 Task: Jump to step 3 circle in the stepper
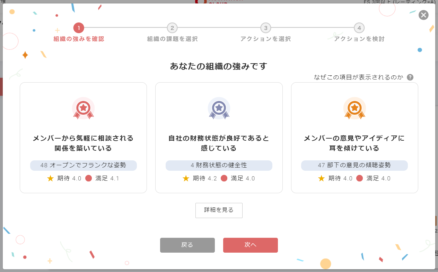265,28
